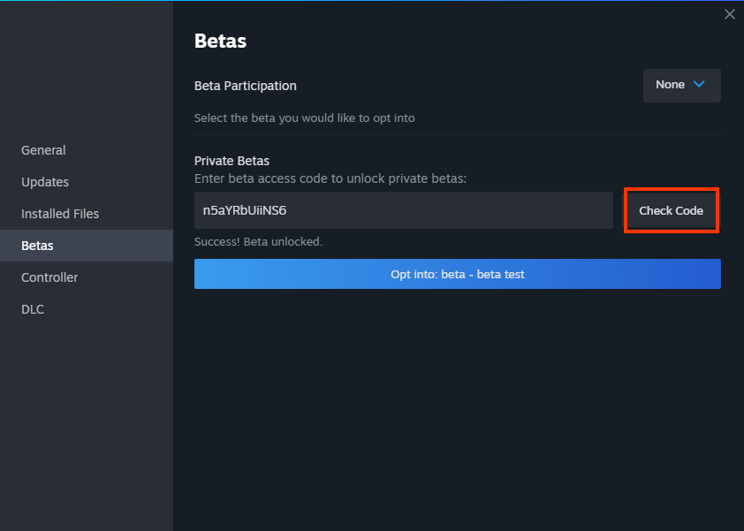
Task: Click the Enter beta access code instruction
Action: click(330, 178)
